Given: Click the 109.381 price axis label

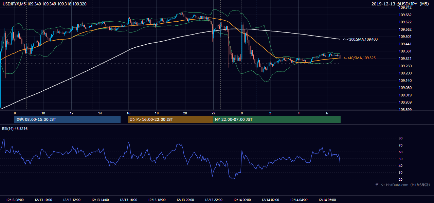Looking at the screenshot, I should [405, 51].
